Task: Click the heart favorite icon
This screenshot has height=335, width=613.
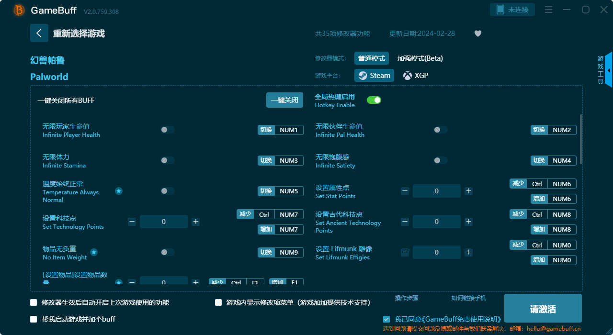Action: coord(478,33)
